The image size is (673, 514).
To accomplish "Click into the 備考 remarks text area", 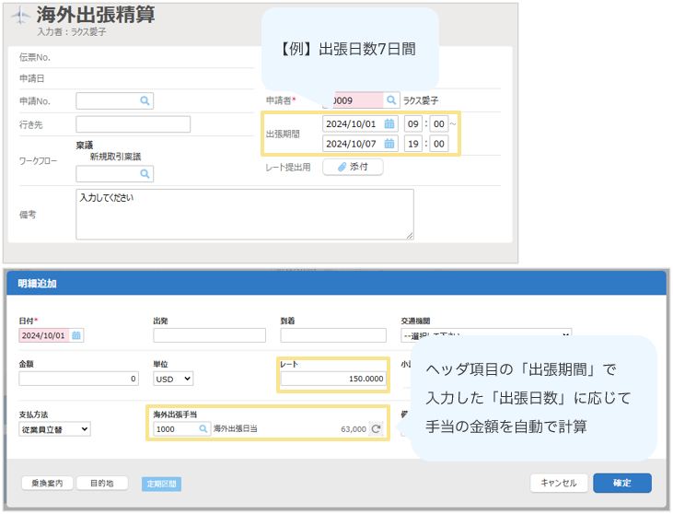I will click(244, 214).
